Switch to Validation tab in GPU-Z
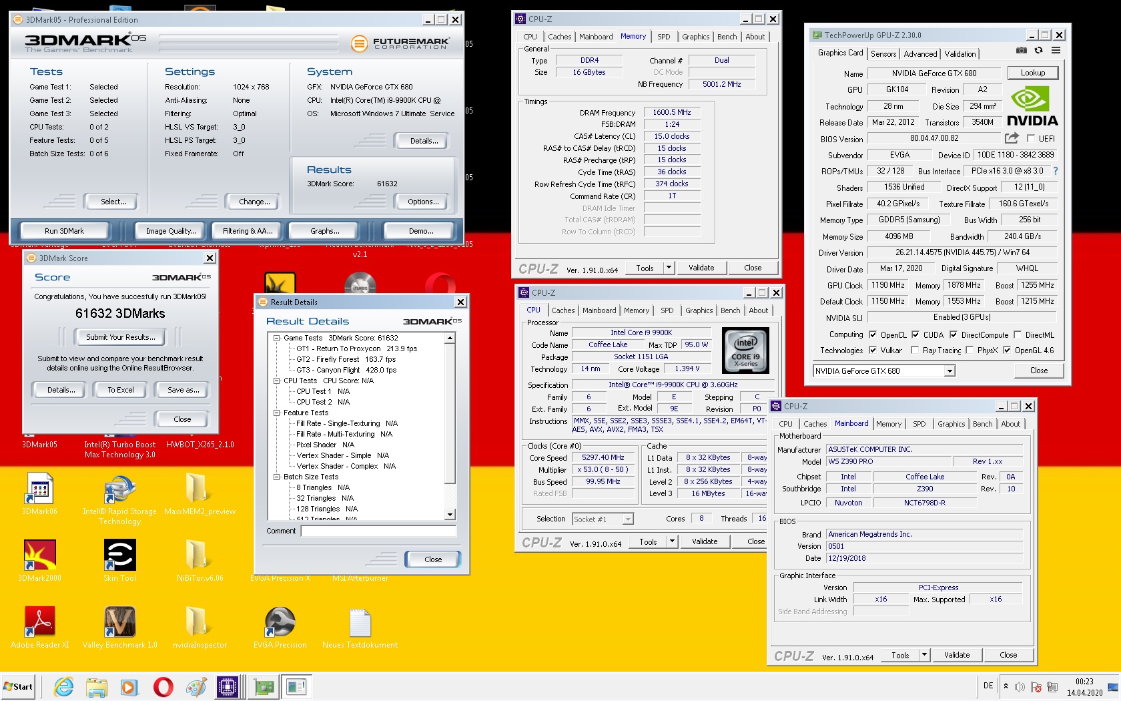The image size is (1121, 701). 960,54
